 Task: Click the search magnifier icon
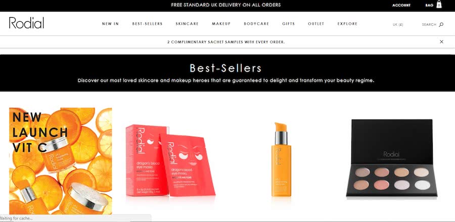tap(441, 25)
